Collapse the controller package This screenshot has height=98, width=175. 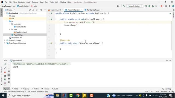(x=10, y=24)
